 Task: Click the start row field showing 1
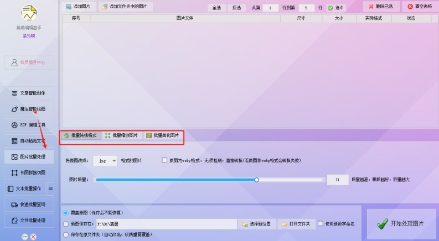(271, 8)
